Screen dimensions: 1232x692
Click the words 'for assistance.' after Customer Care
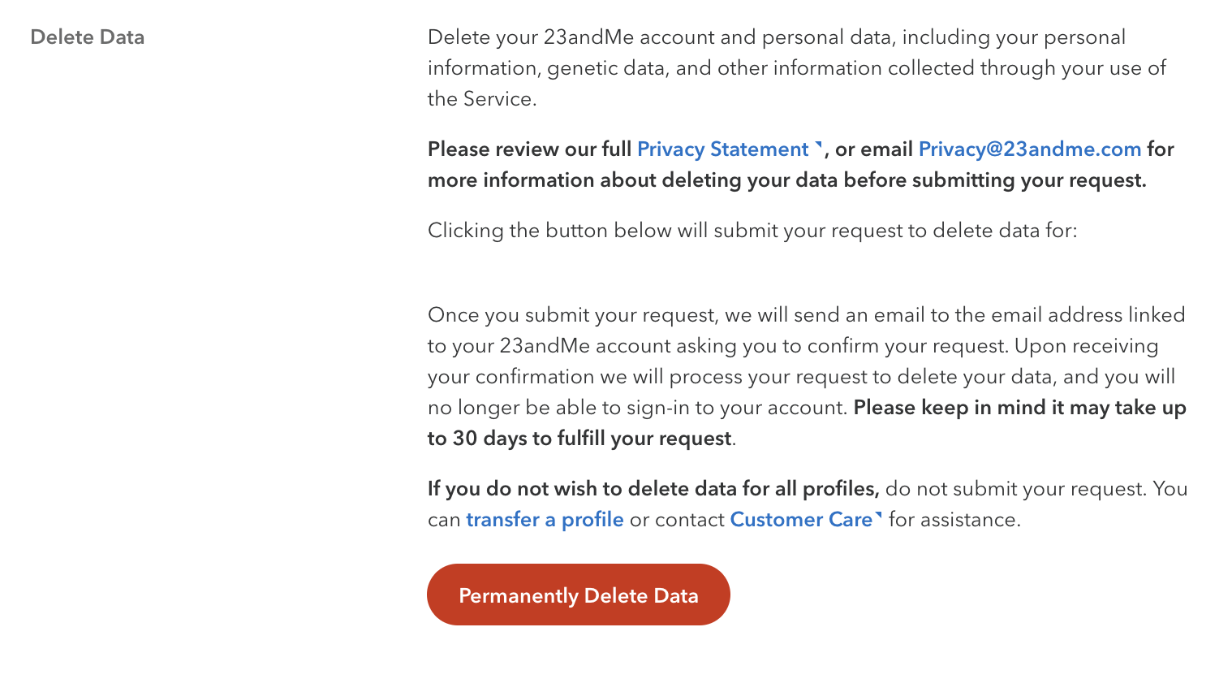click(x=954, y=520)
